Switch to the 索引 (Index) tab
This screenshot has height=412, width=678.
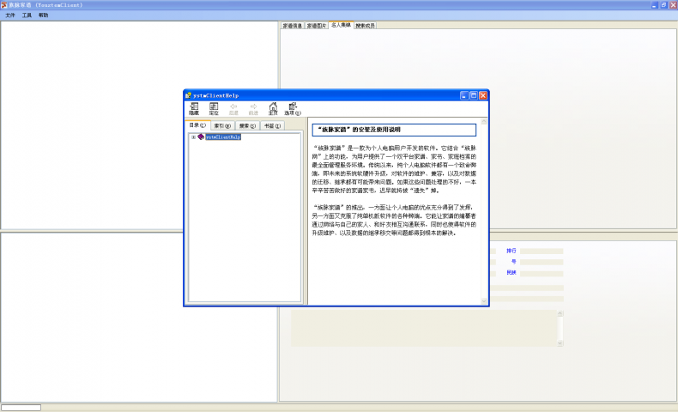pos(222,125)
